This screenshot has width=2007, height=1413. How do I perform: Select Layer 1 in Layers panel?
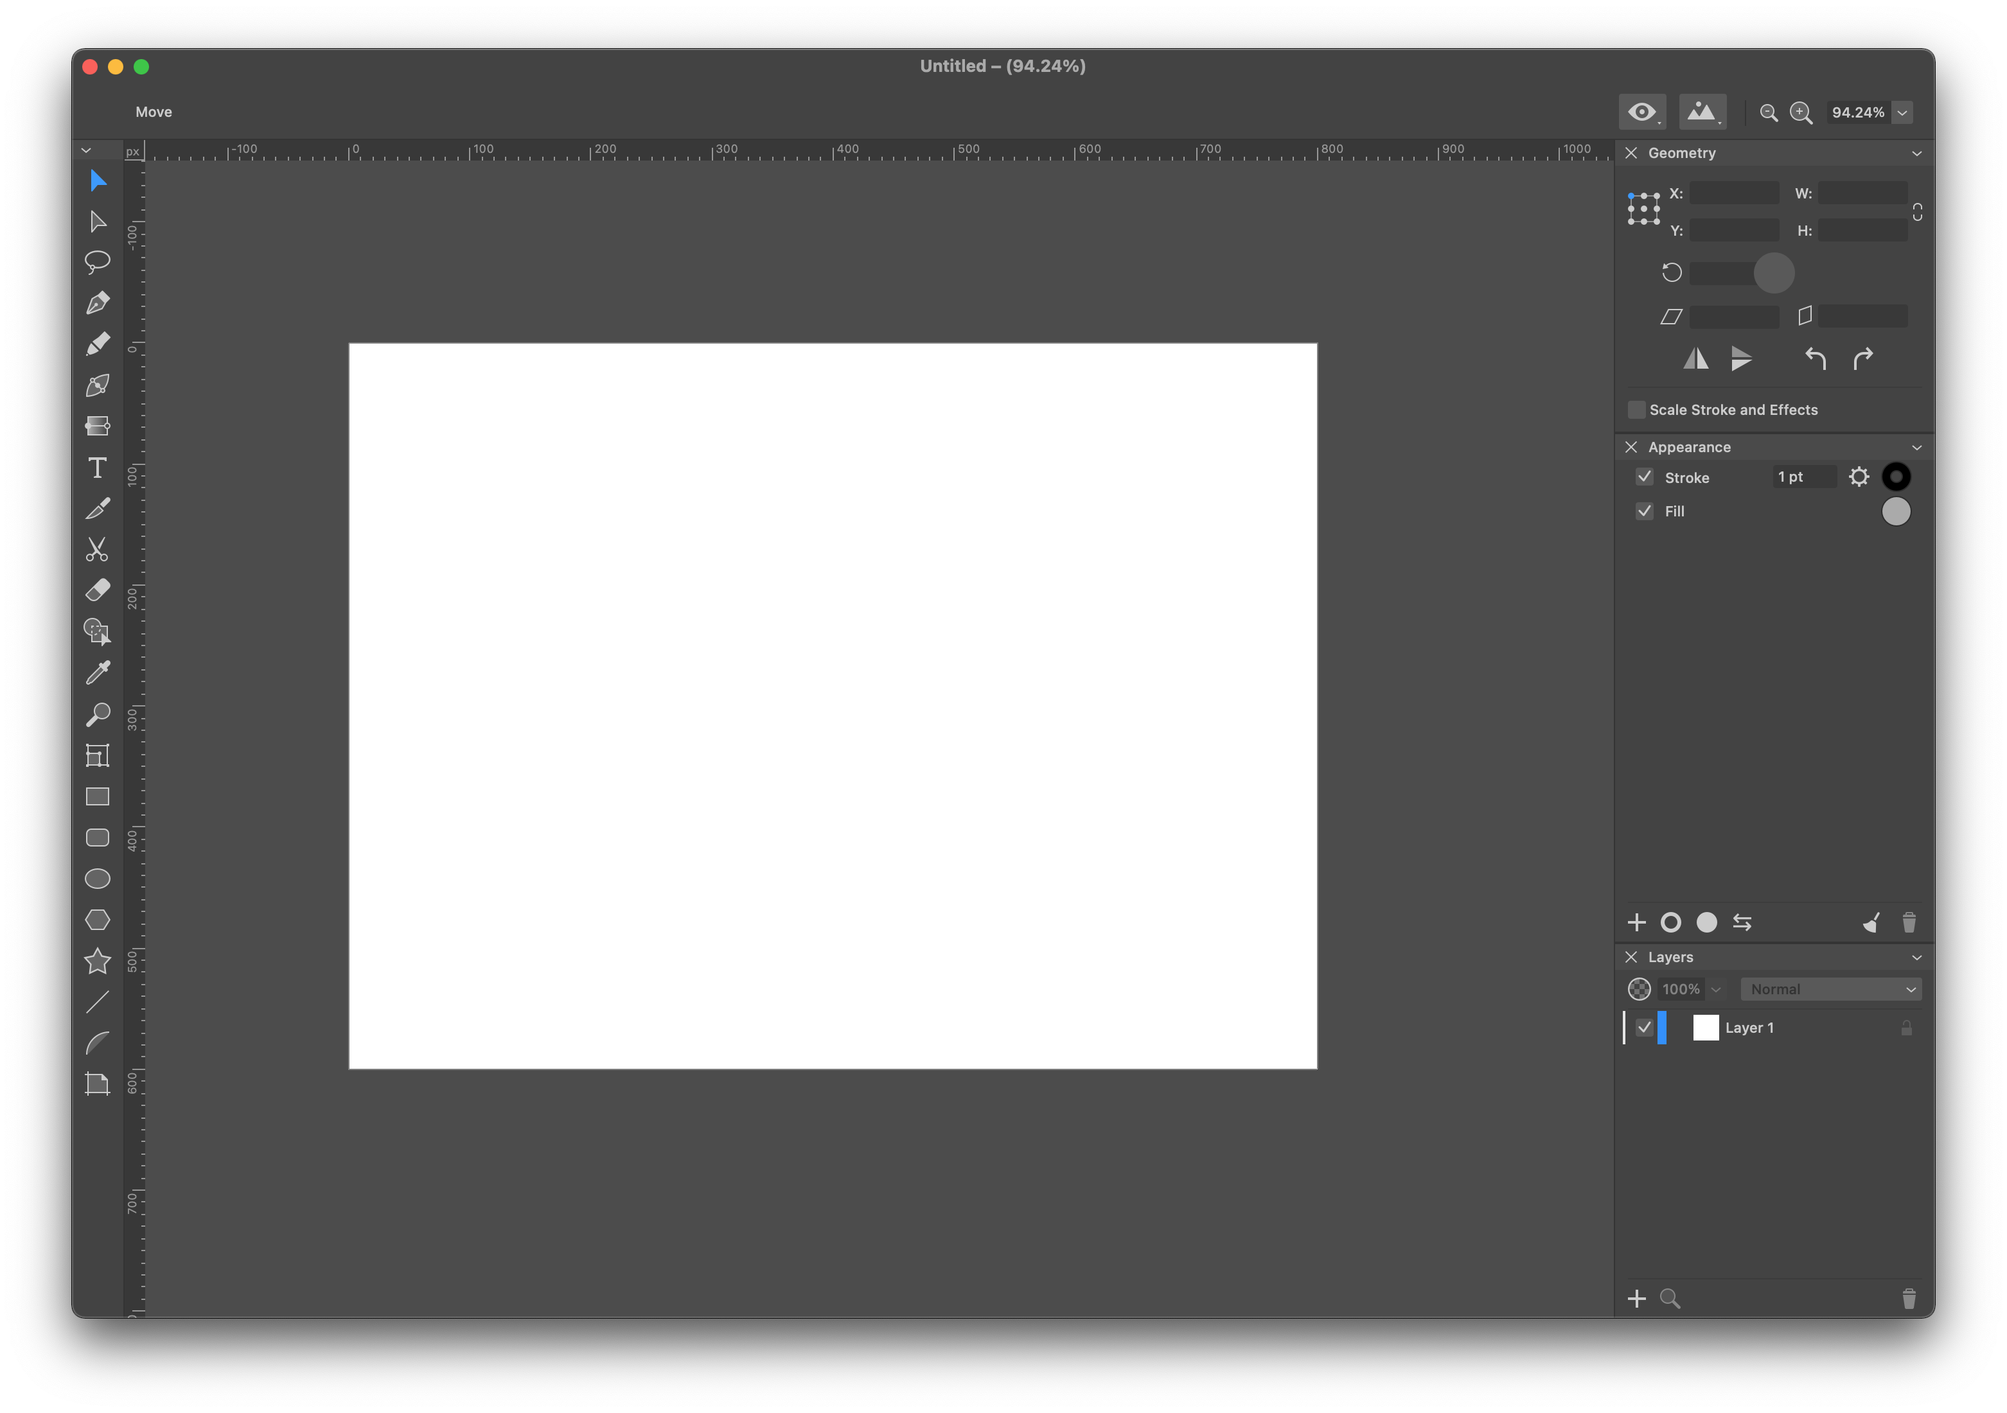pyautogui.click(x=1750, y=1028)
